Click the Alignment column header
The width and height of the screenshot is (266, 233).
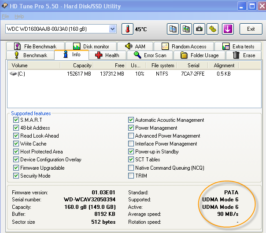[223, 66]
